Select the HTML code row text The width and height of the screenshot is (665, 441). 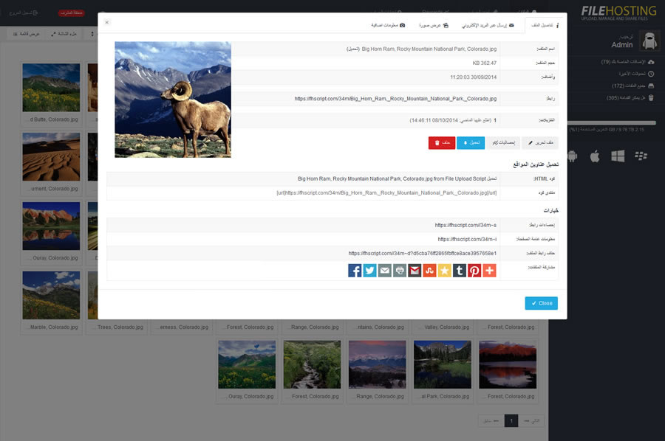click(397, 179)
